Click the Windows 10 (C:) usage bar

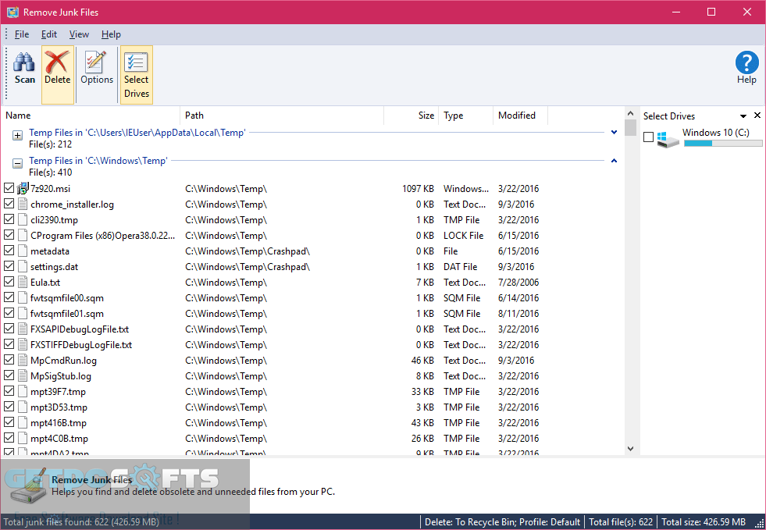[x=723, y=143]
